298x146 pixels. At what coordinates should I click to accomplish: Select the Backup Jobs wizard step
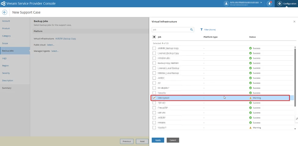[15, 51]
